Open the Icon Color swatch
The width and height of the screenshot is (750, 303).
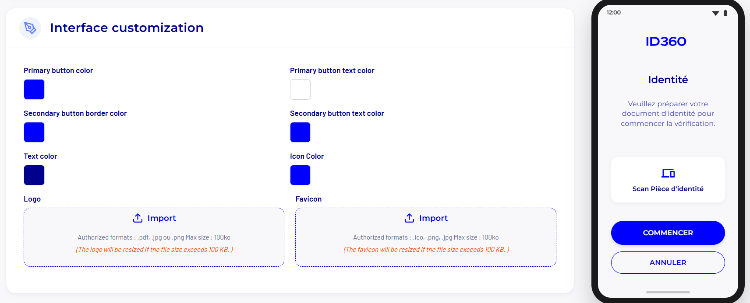pos(300,175)
